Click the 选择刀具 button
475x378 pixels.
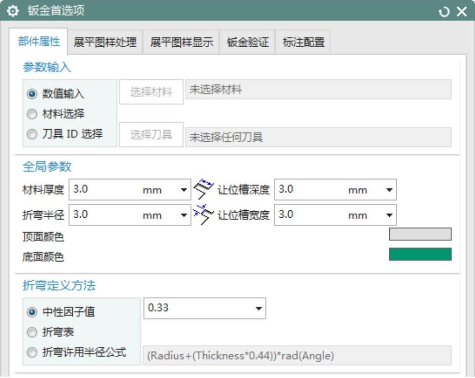(151, 135)
